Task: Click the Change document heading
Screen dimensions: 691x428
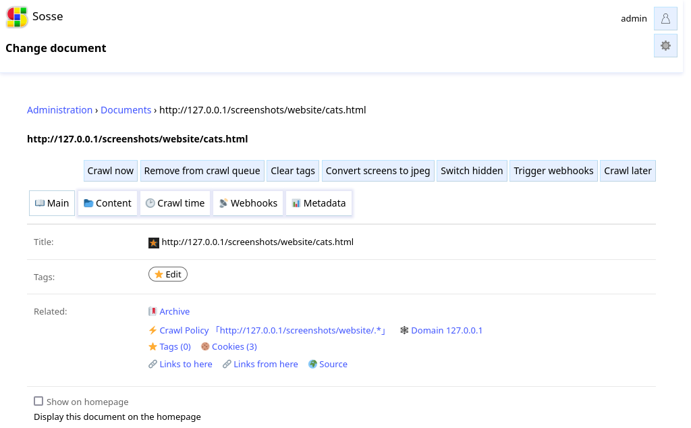Action: point(56,48)
